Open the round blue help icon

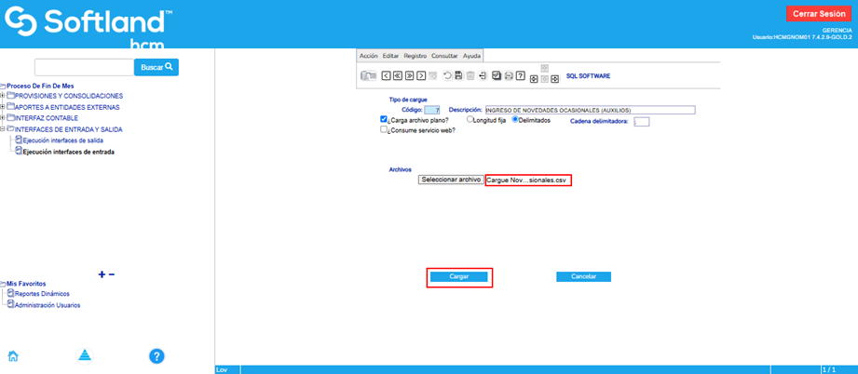click(157, 355)
